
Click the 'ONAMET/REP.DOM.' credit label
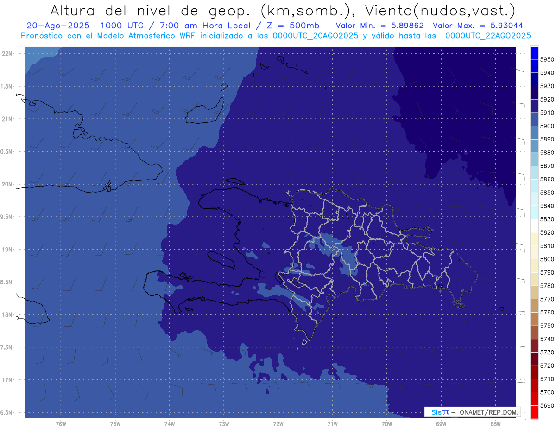(x=488, y=412)
